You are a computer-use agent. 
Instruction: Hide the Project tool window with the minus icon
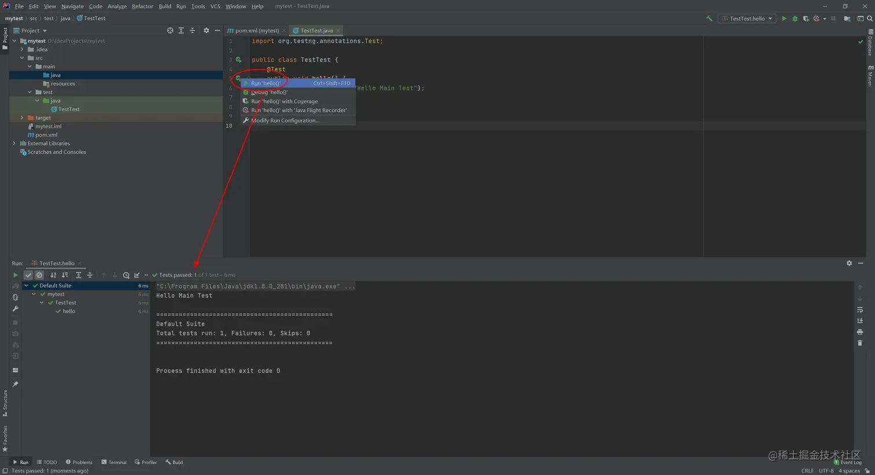[x=217, y=31]
